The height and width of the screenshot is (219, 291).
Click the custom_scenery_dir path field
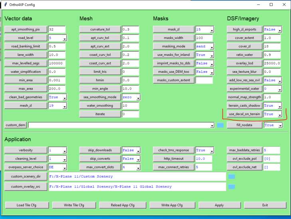coord(137,176)
